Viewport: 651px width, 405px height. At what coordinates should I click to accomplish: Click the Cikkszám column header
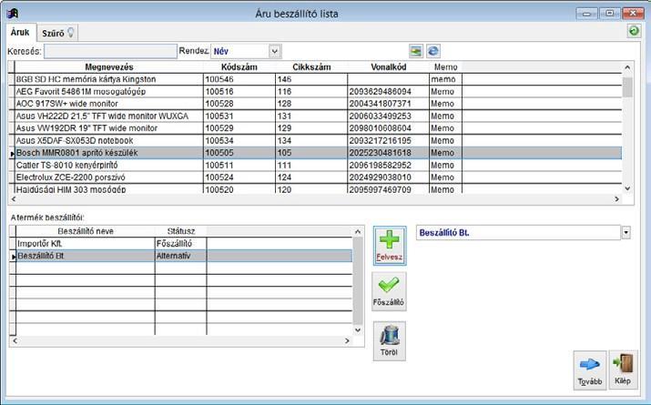(311, 66)
